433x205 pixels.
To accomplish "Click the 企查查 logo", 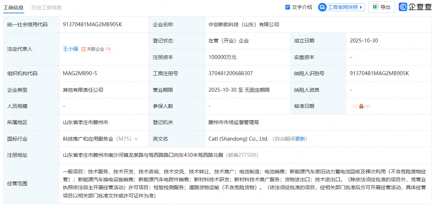I will click(x=415, y=7).
